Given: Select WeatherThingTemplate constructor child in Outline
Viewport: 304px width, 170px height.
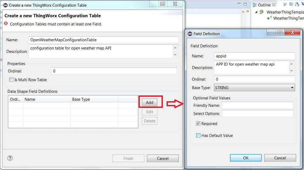Looking at the screenshot, I should tap(288, 18).
